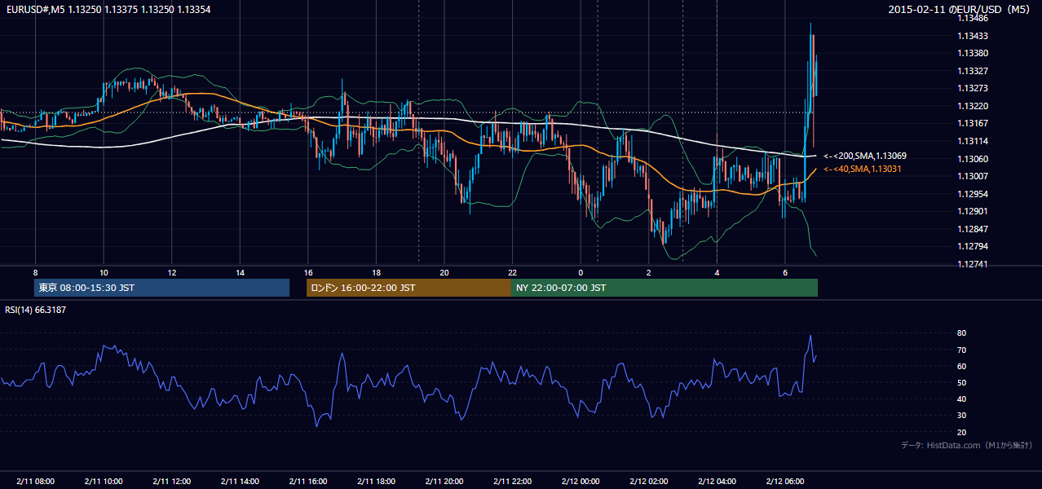Click price axis label 1.12741
Viewport: 1042px width, 489px height.
[x=974, y=264]
